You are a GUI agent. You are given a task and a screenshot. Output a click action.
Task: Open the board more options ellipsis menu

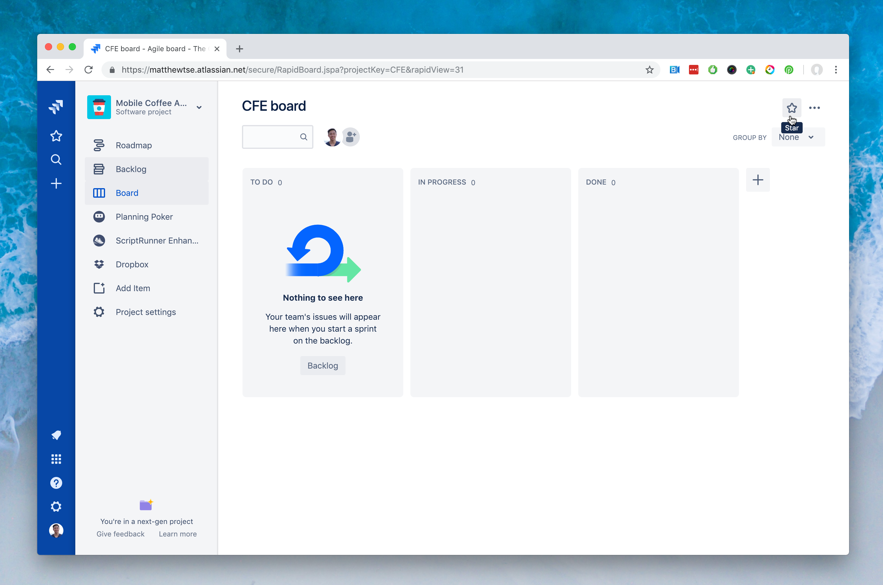pyautogui.click(x=814, y=108)
